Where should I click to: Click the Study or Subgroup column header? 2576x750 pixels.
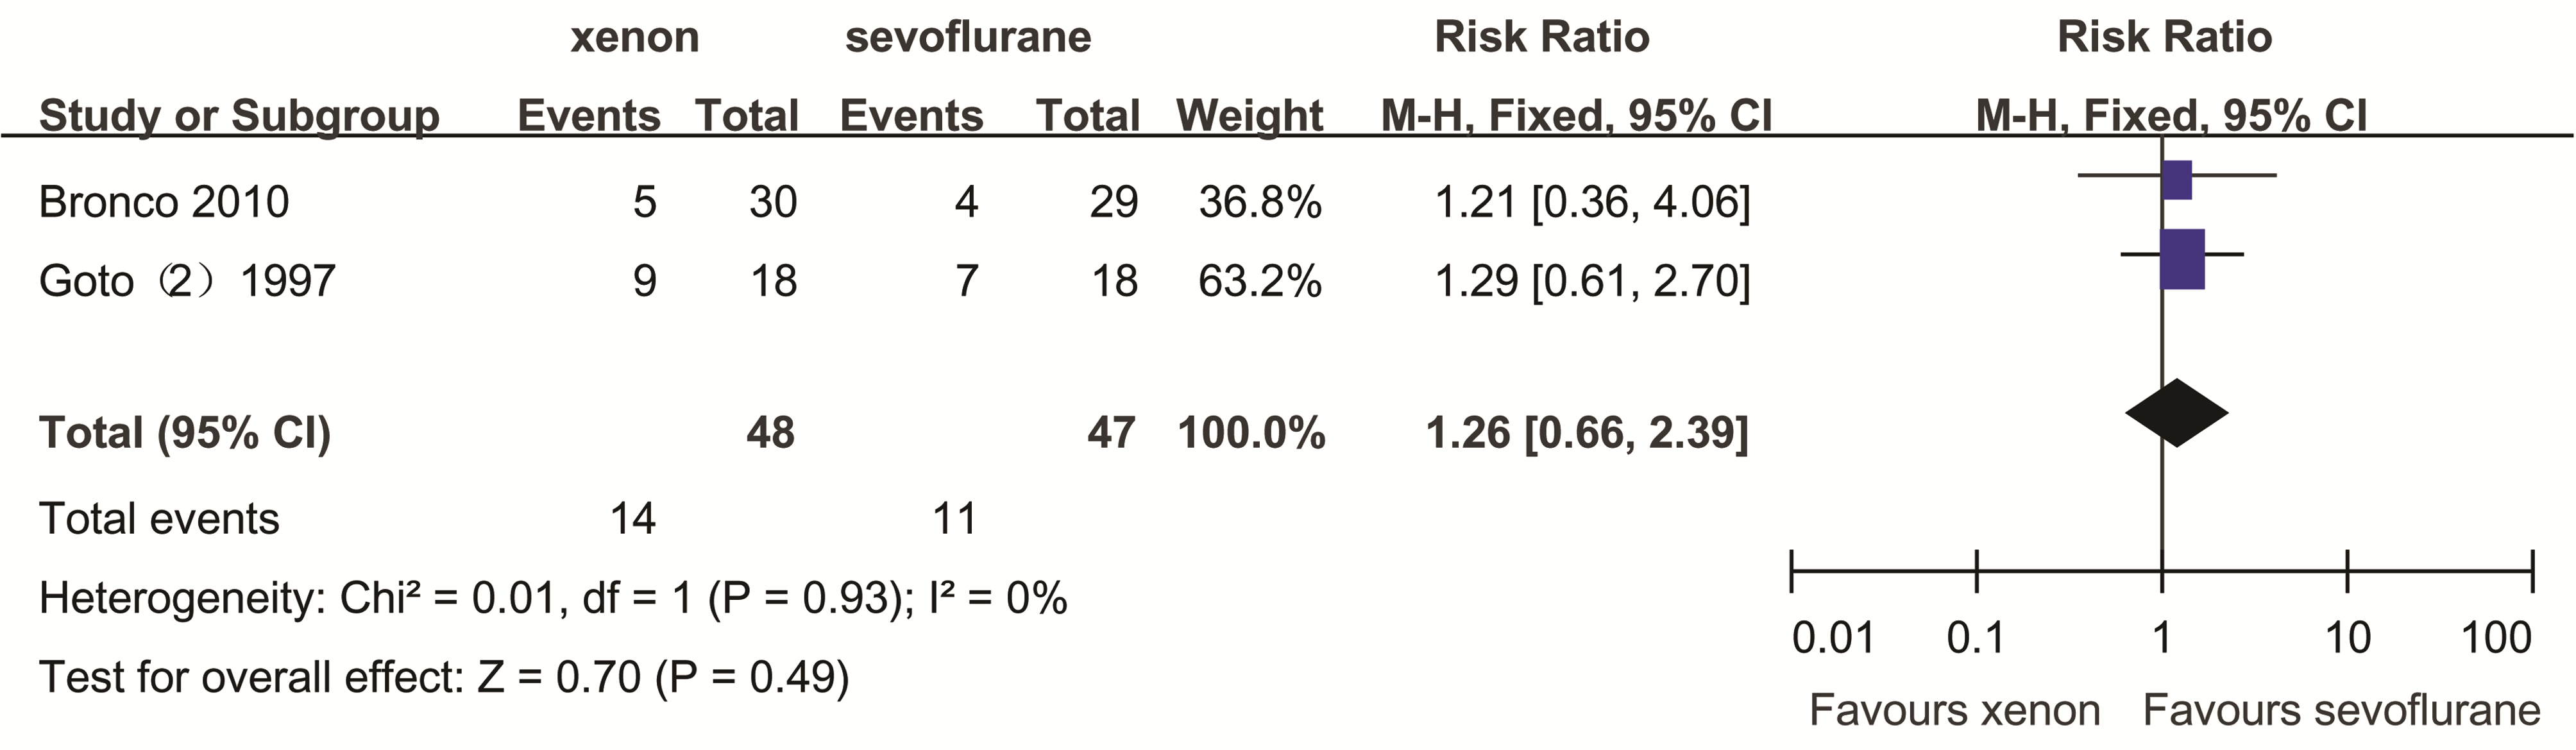[239, 116]
